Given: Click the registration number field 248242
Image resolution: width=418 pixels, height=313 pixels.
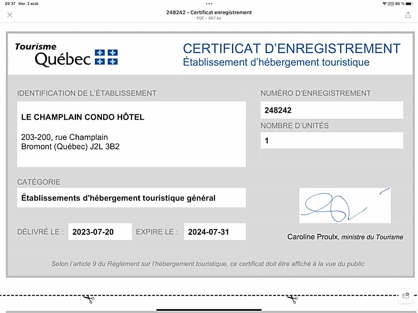Looking at the screenshot, I should 332,110.
